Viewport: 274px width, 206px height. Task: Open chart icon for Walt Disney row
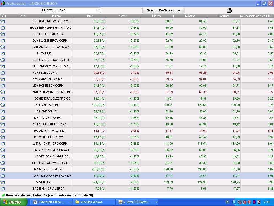(3, 137)
